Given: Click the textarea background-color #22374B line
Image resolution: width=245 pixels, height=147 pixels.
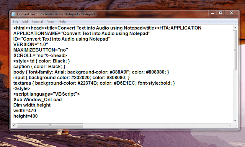Looking at the screenshot, I should 94,83.
